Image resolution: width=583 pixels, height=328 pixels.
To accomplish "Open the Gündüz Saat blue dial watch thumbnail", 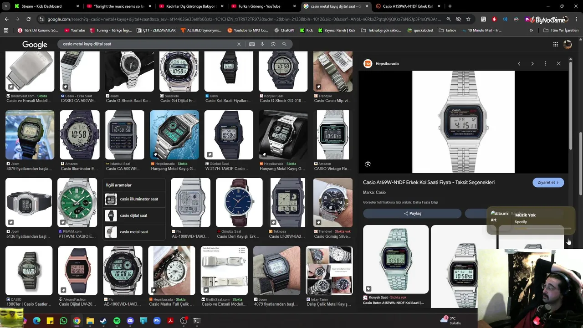I will tap(239, 203).
